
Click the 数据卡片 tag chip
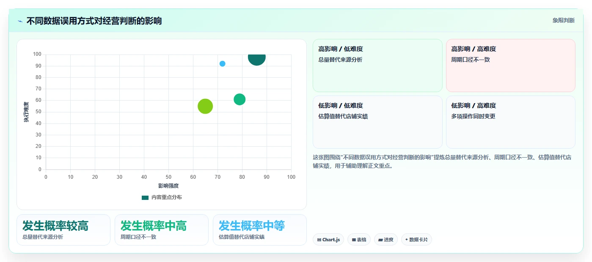(416, 240)
